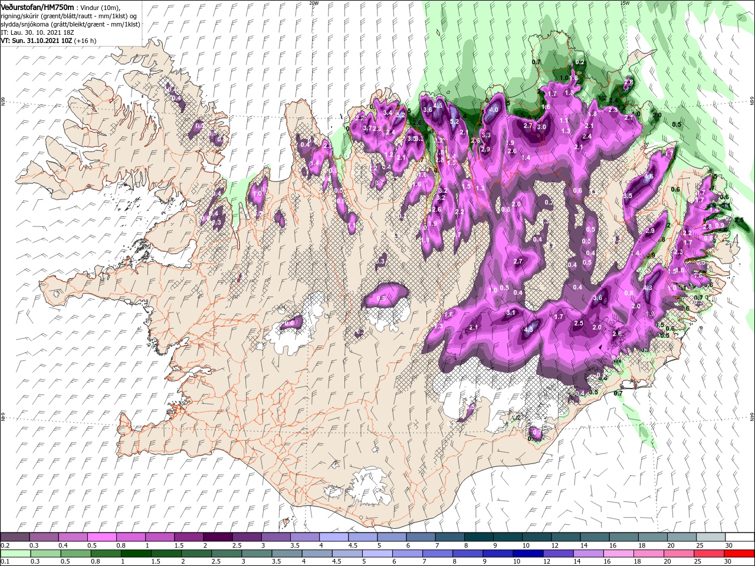Click the deep blue rain swatch starting at 10
Image resolution: width=755 pixels, height=566 pixels.
click(x=527, y=554)
